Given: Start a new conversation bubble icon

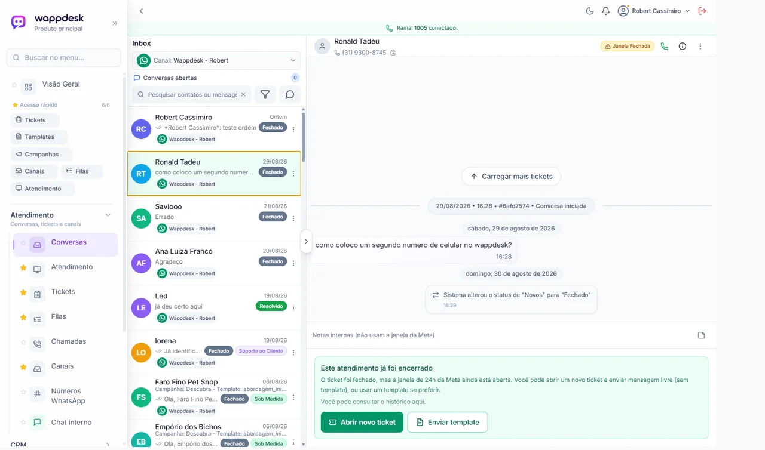Looking at the screenshot, I should click(x=290, y=94).
